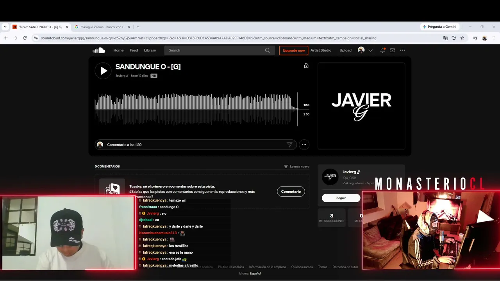Click the private track lock icon
The height and width of the screenshot is (281, 500).
[x=306, y=66]
